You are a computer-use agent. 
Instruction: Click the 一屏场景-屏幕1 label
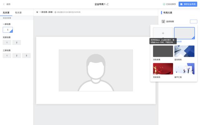(46, 12)
